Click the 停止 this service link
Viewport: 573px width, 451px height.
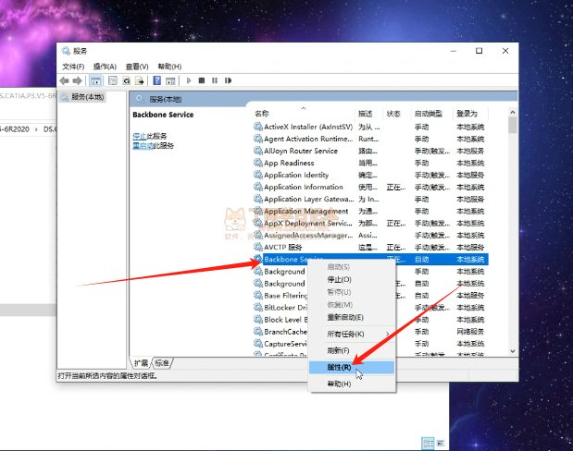[x=137, y=136]
